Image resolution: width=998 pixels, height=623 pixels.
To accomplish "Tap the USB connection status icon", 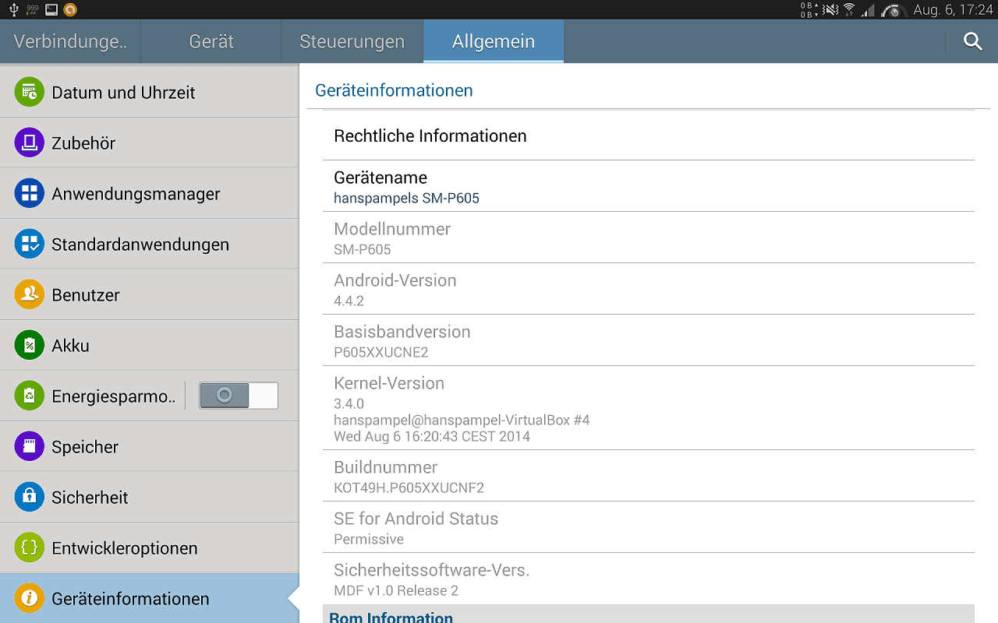I will pos(13,9).
